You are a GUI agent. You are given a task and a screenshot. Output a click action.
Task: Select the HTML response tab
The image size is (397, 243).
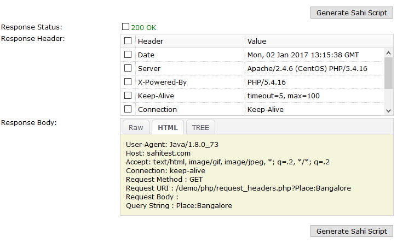(x=168, y=127)
